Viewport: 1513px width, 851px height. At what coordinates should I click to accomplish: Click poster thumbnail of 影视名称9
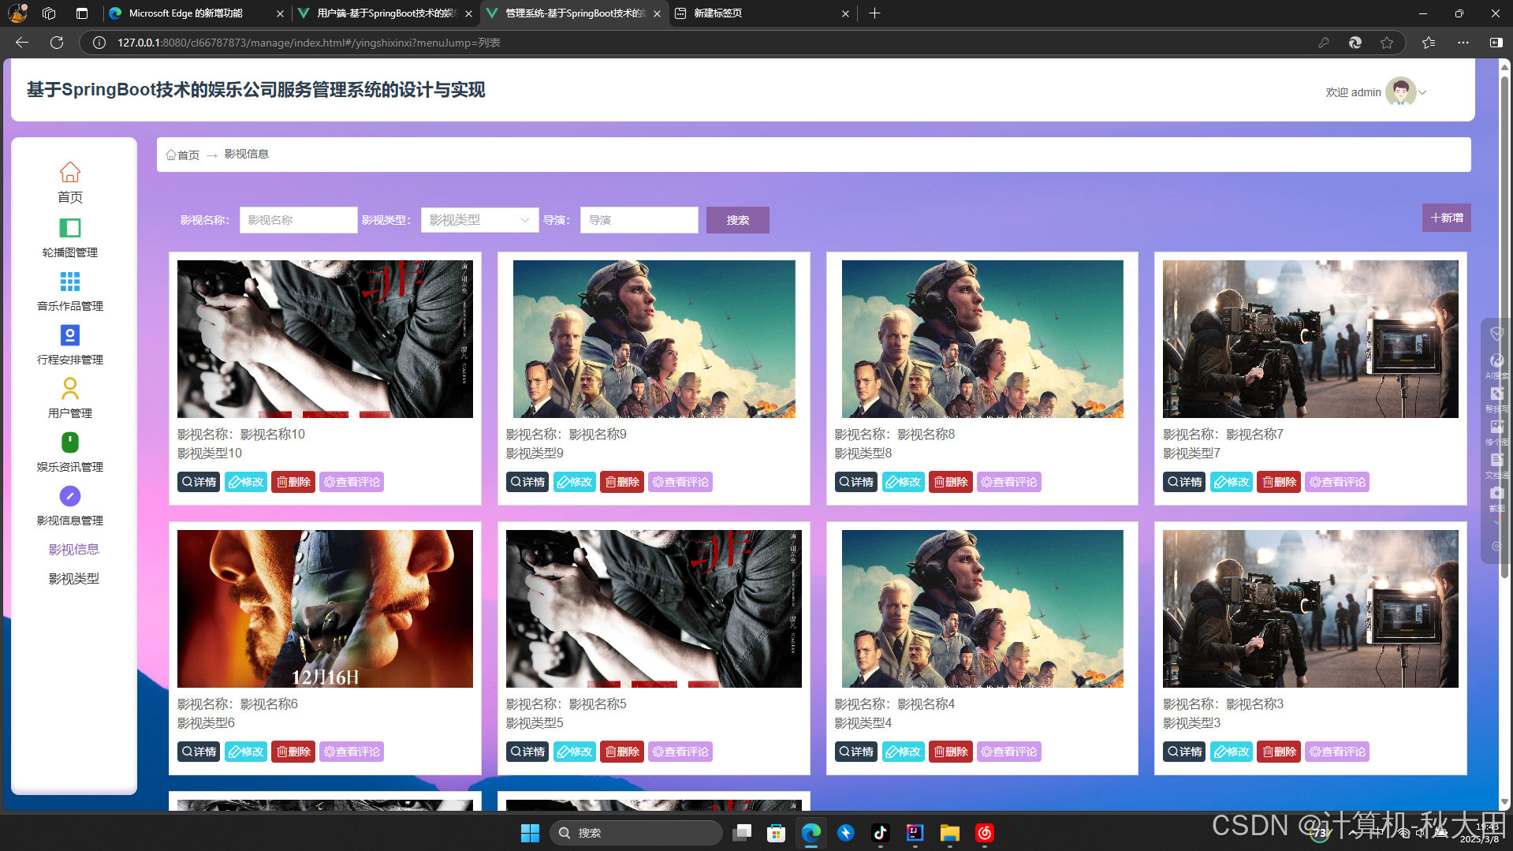pyautogui.click(x=654, y=339)
